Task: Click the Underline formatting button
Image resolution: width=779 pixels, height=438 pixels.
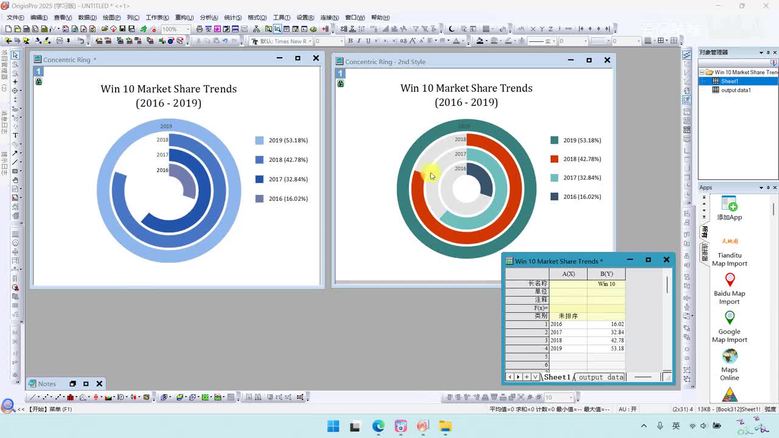Action: point(367,41)
